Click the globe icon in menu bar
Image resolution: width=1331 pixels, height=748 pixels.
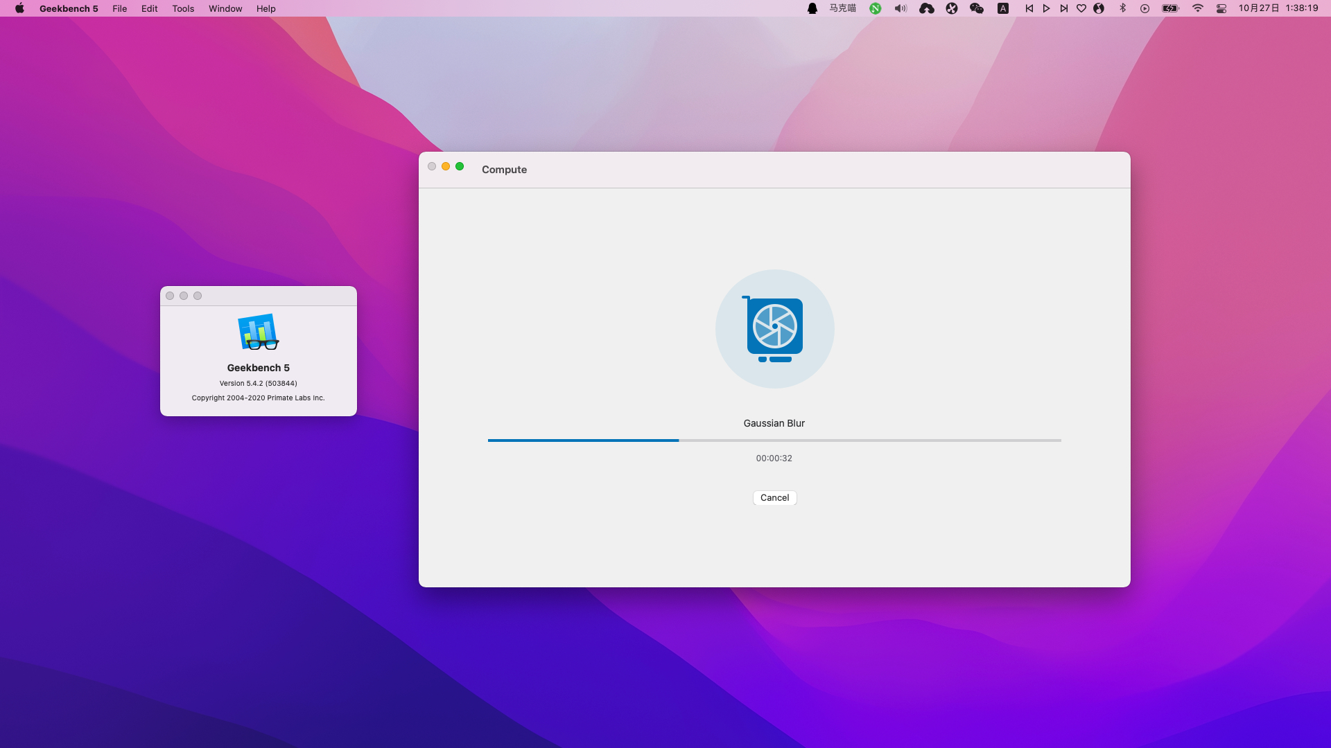tap(1099, 8)
